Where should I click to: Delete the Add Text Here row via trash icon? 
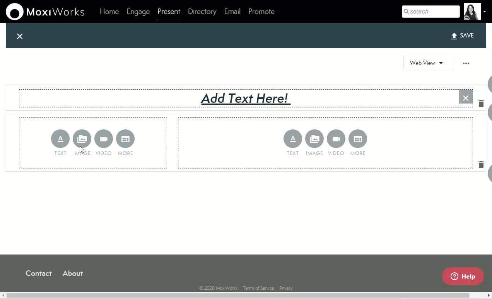click(x=481, y=104)
